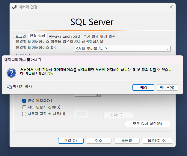Click the server icon in title bar
This screenshot has height=156, width=187.
pos(14,7)
